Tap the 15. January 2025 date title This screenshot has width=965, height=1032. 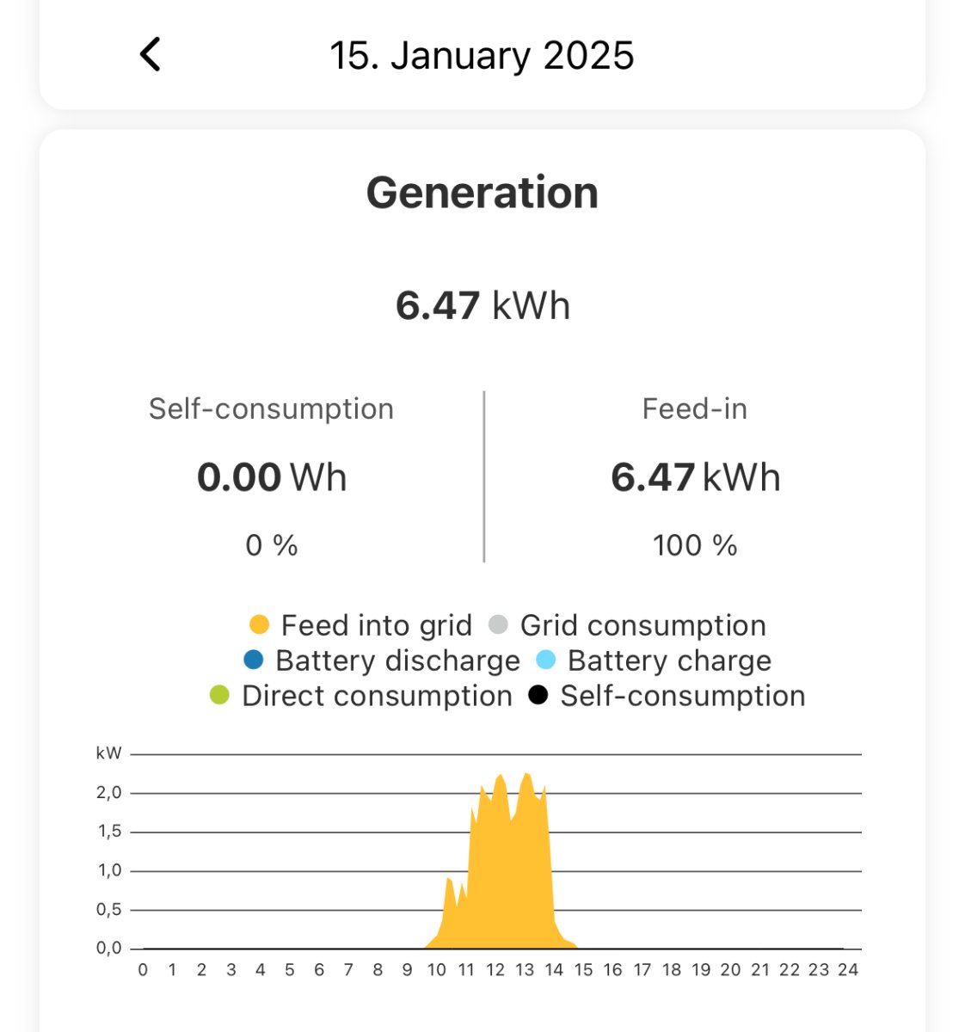point(482,56)
